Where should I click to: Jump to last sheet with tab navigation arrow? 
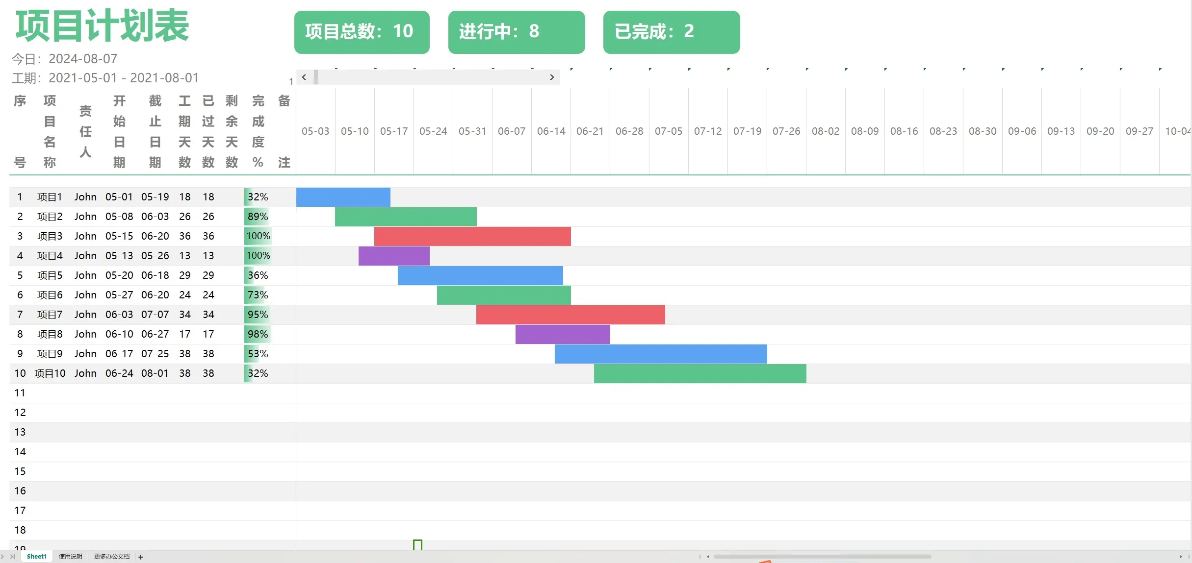click(x=12, y=557)
